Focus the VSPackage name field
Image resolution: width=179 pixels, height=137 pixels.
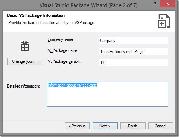coord(134,52)
